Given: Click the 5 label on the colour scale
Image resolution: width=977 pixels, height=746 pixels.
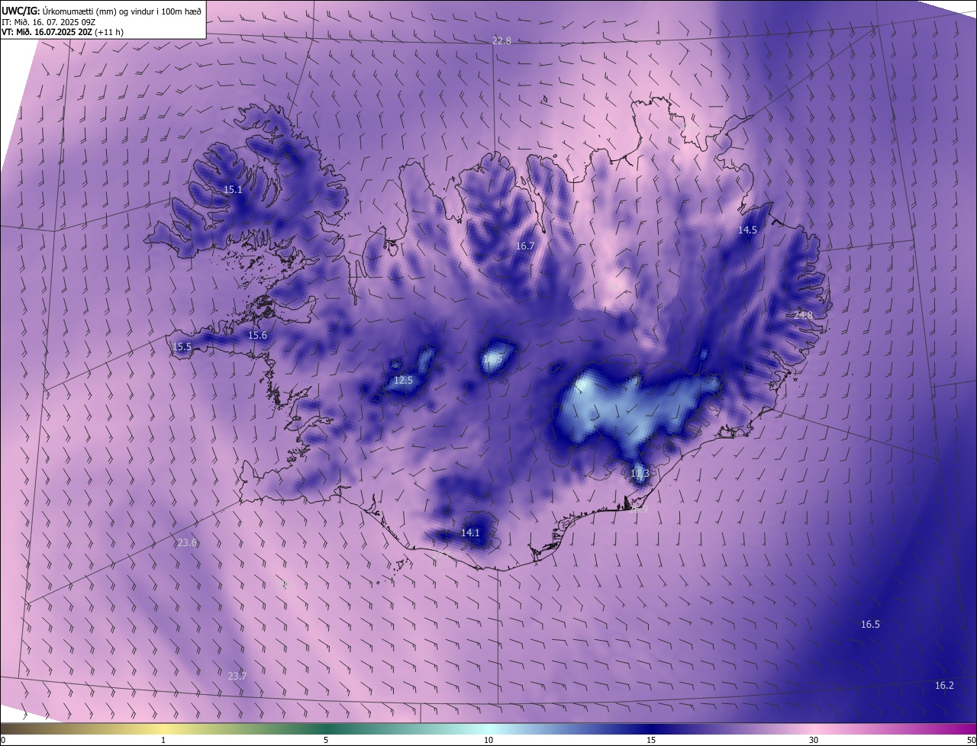Looking at the screenshot, I should click(x=326, y=740).
